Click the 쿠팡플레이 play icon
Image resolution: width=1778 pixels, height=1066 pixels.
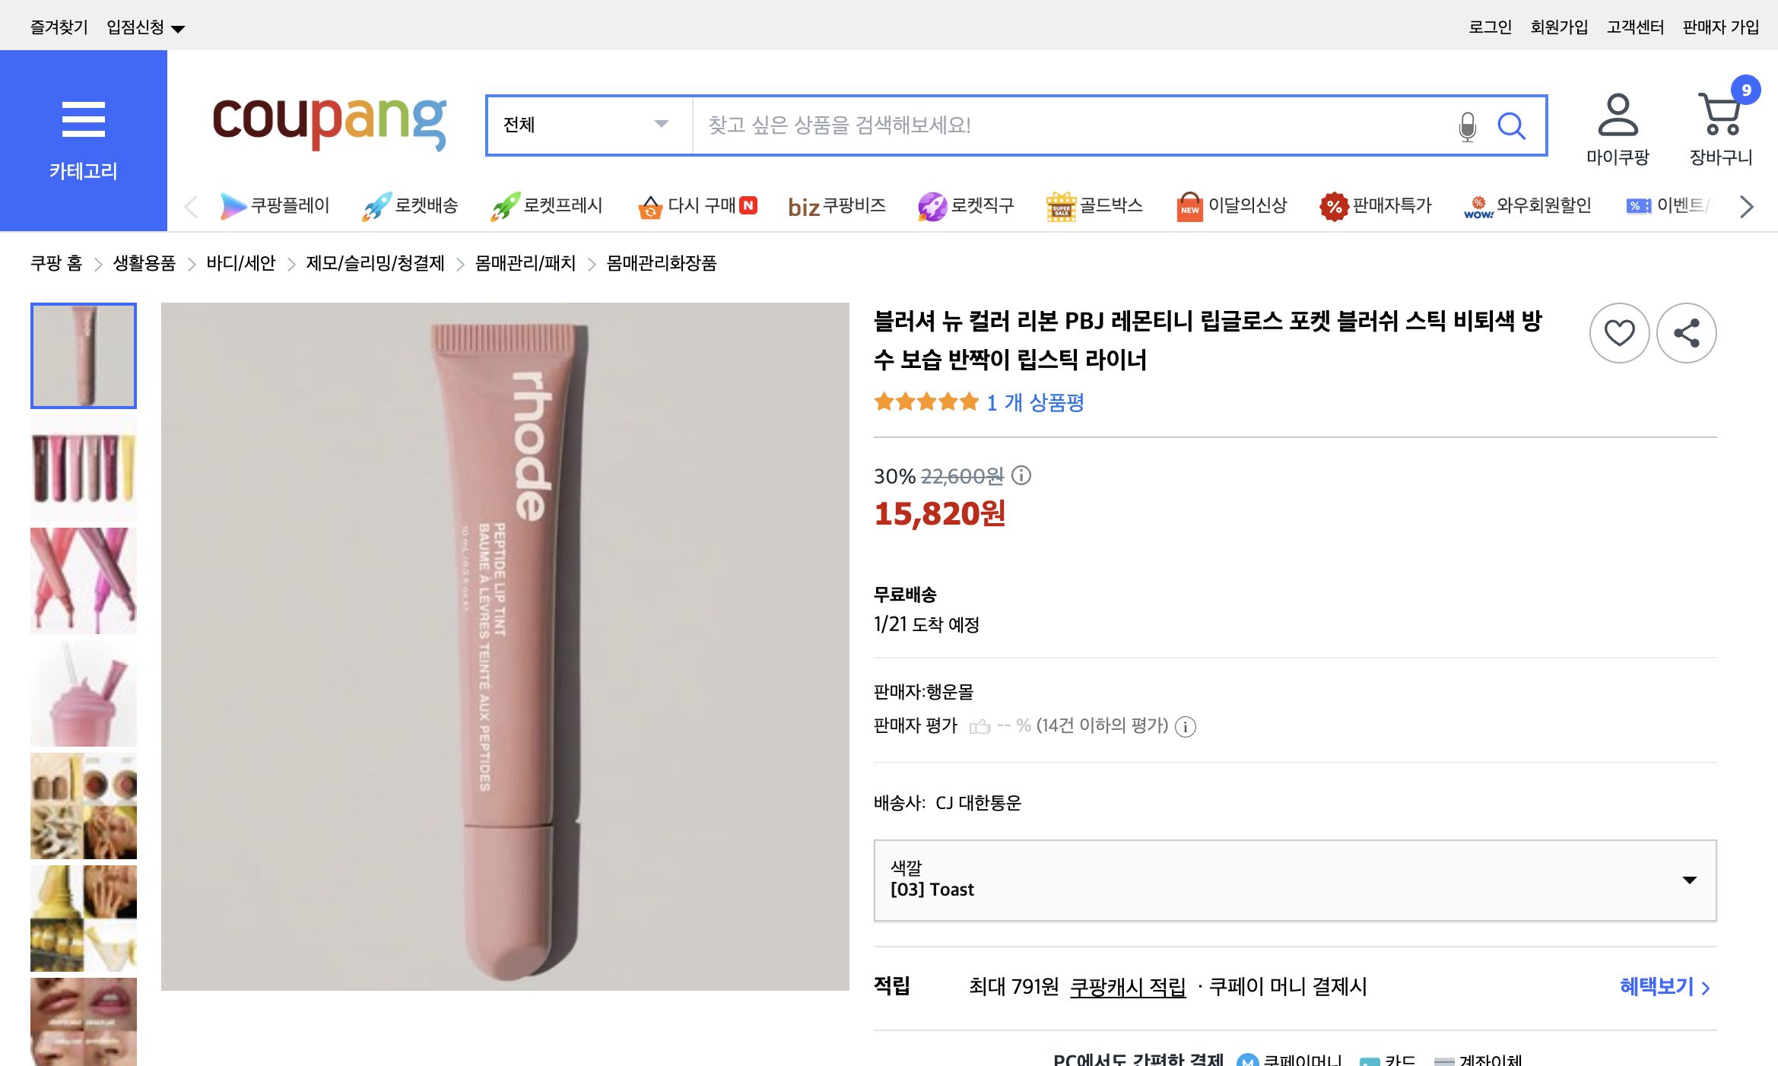pyautogui.click(x=230, y=205)
